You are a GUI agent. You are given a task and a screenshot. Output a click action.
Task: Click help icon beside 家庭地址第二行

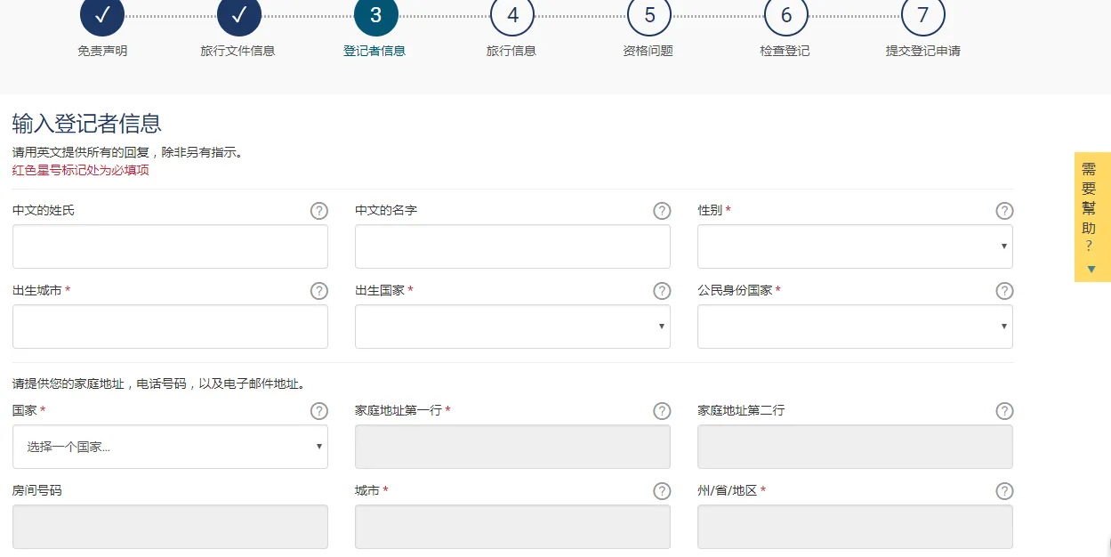pyautogui.click(x=1004, y=411)
